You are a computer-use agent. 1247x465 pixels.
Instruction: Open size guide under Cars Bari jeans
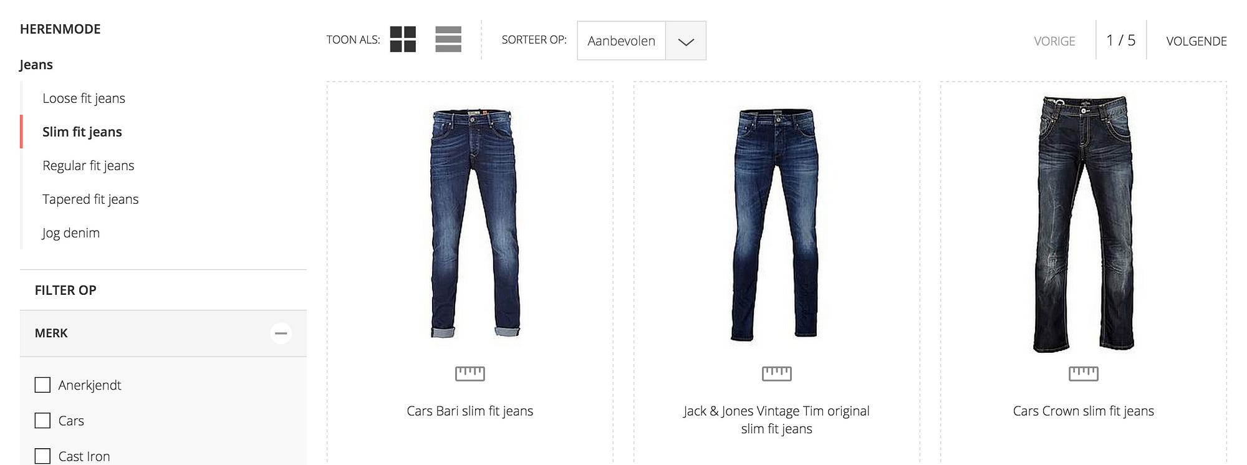tap(470, 373)
